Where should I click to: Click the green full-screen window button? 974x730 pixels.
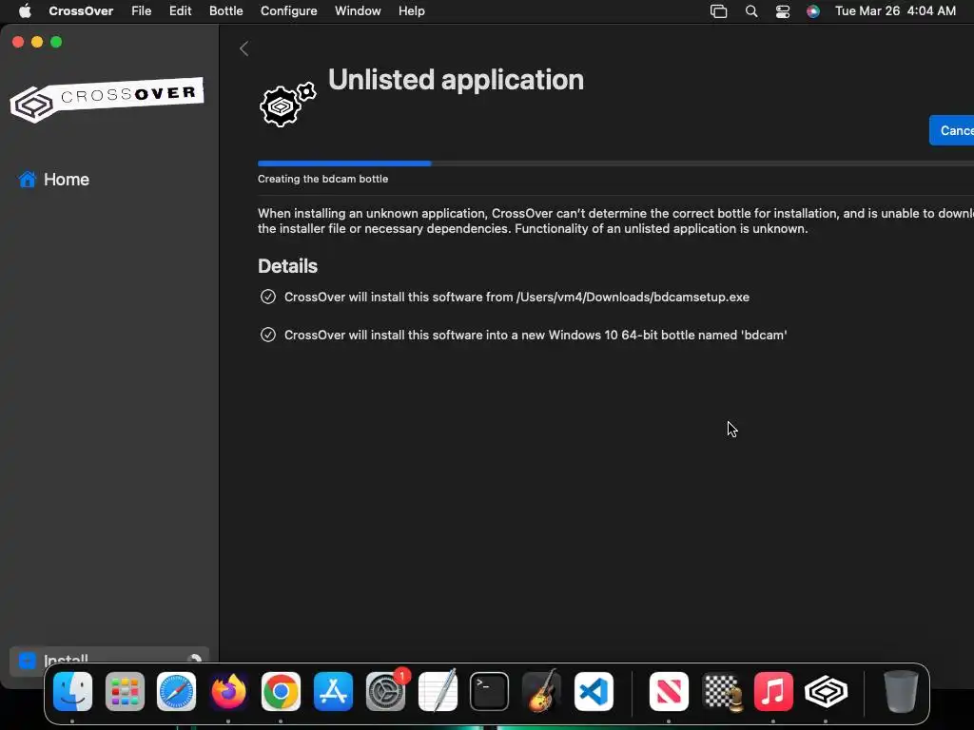(x=56, y=42)
